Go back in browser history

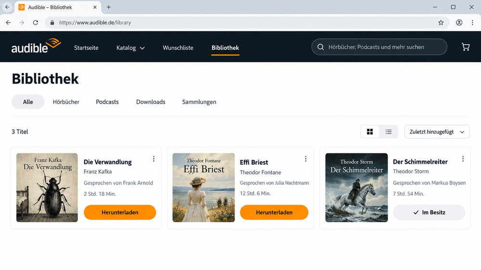(x=8, y=23)
